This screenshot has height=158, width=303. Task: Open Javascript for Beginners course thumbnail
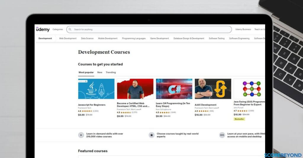click(96, 89)
